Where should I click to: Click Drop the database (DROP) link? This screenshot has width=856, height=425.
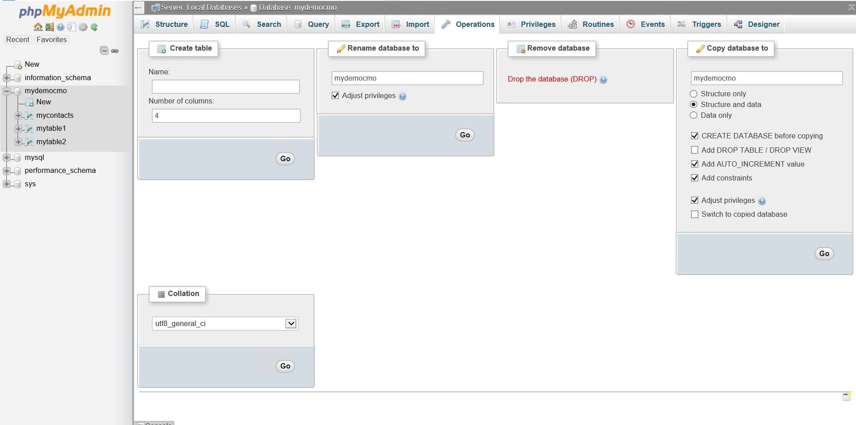[x=552, y=79]
